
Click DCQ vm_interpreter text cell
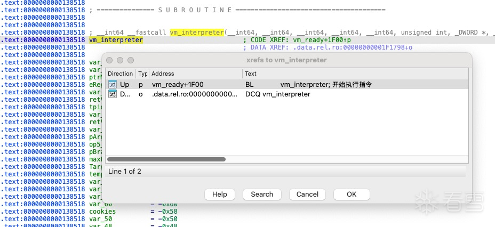pyautogui.click(x=277, y=94)
